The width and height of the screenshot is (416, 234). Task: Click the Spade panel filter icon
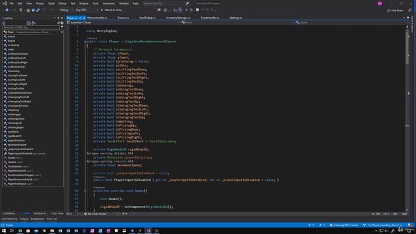(62, 27)
